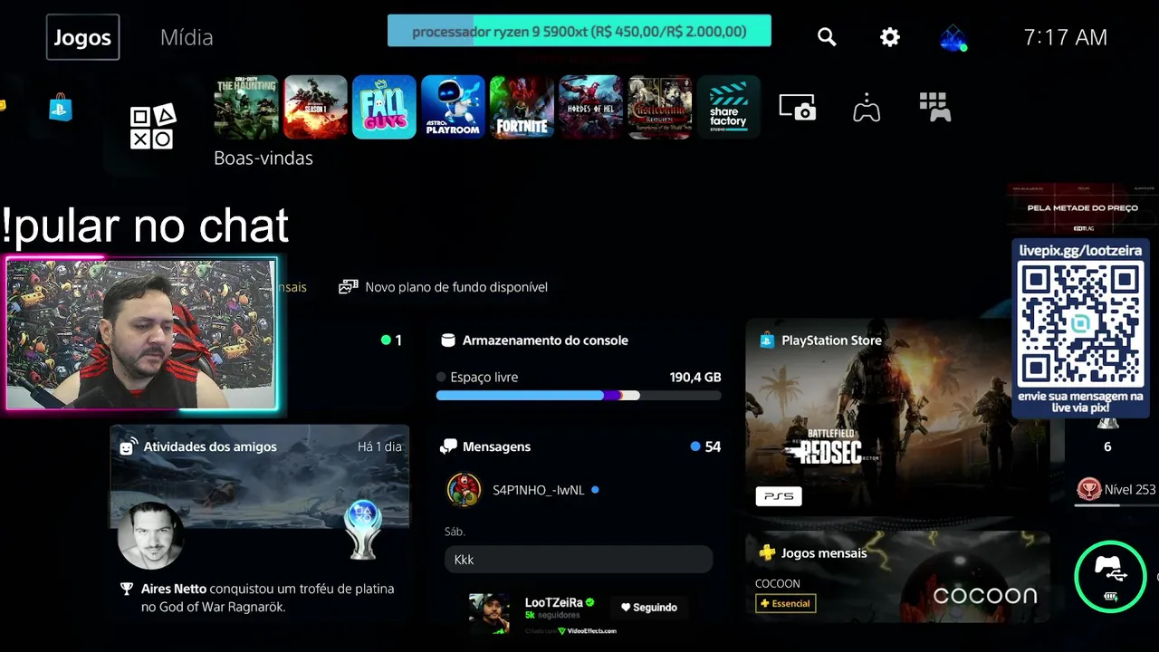Click the Há 1 dia timestamp
The image size is (1159, 652).
[x=379, y=446]
